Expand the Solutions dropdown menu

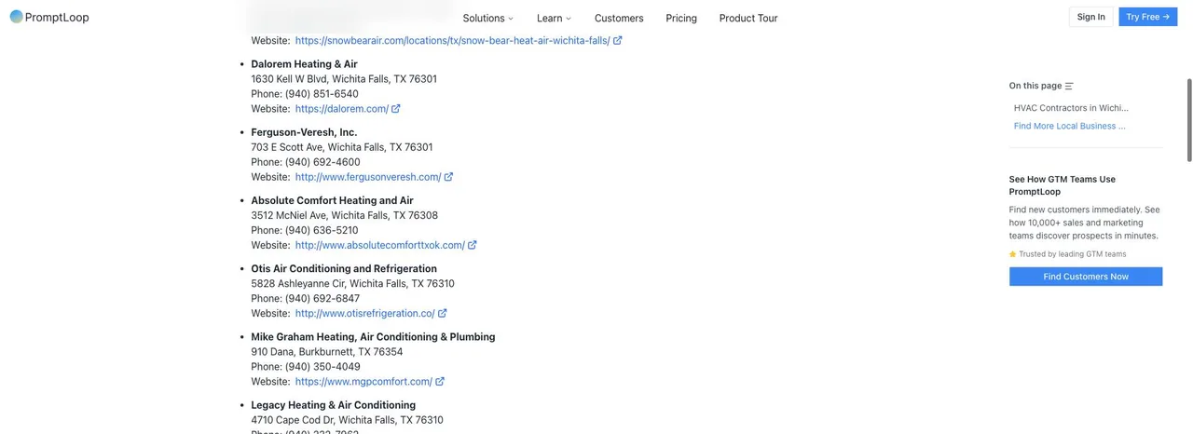[x=488, y=18]
